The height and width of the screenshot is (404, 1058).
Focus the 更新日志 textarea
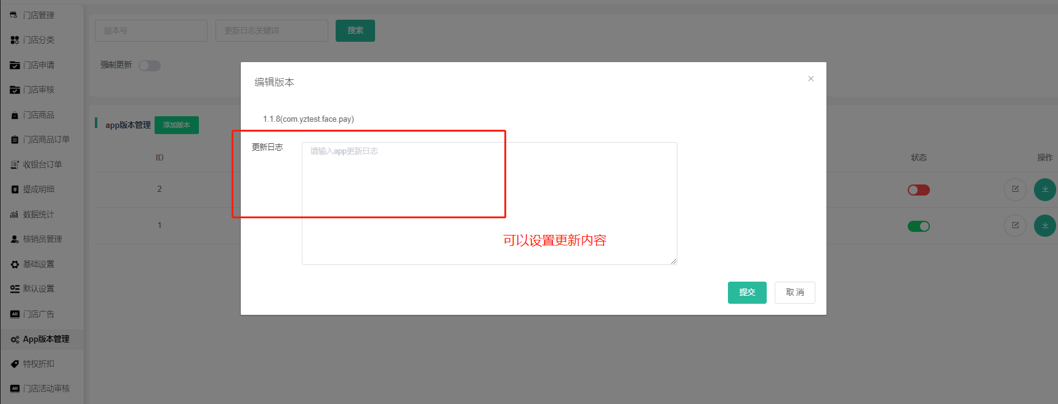coord(490,204)
